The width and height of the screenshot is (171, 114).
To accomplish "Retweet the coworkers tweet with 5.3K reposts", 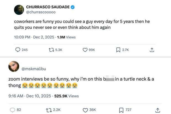I will [x=51, y=50].
